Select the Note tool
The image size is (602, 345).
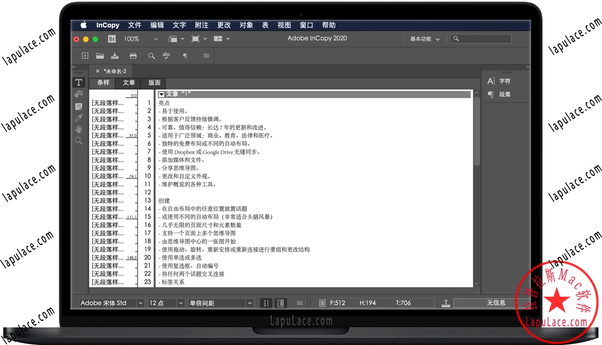(x=79, y=105)
